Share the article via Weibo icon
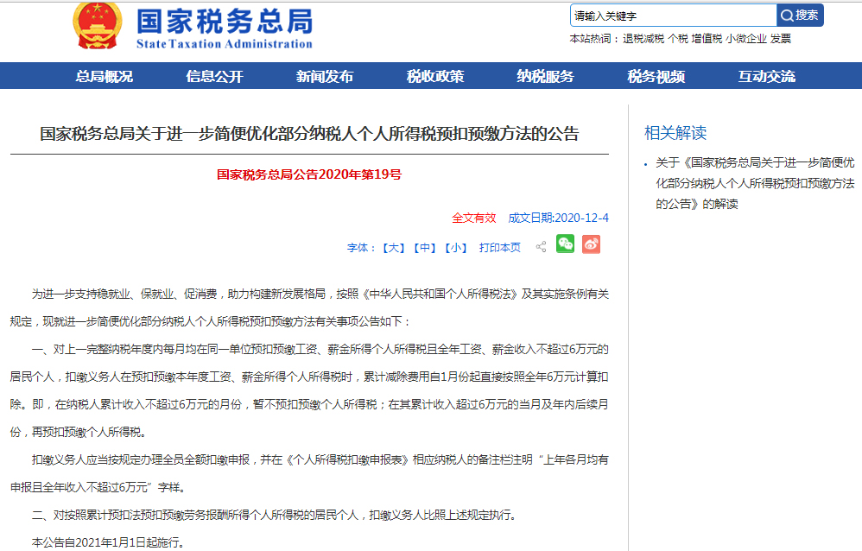Screen dimensions: 862x551 pyautogui.click(x=591, y=245)
